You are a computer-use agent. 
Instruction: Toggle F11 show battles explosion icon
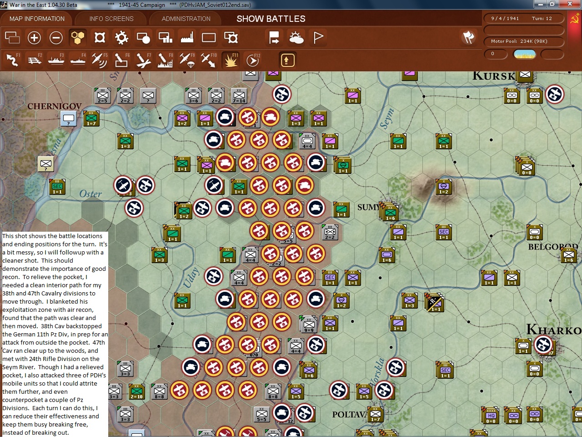coord(231,60)
